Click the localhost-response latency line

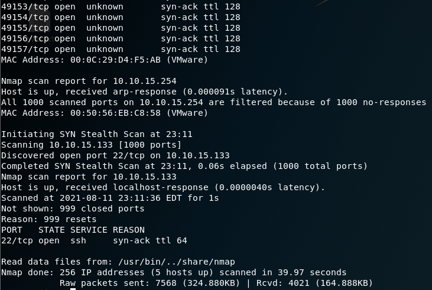(x=163, y=187)
